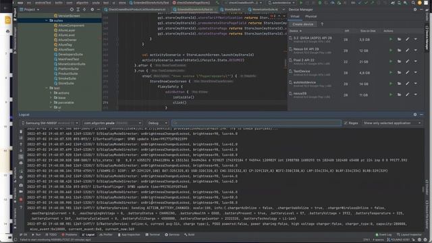Select MainFeedTest in project tree
Viewport: 432px width, 243px height.
[68, 59]
